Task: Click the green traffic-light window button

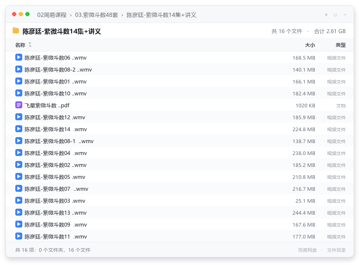Action: click(28, 14)
